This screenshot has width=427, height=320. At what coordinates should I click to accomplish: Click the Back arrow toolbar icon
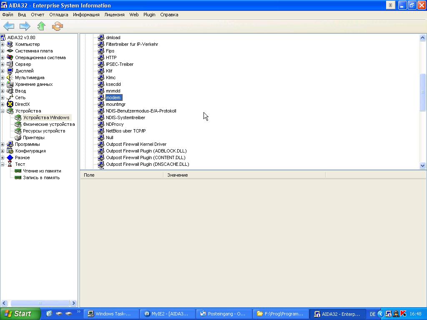9,26
